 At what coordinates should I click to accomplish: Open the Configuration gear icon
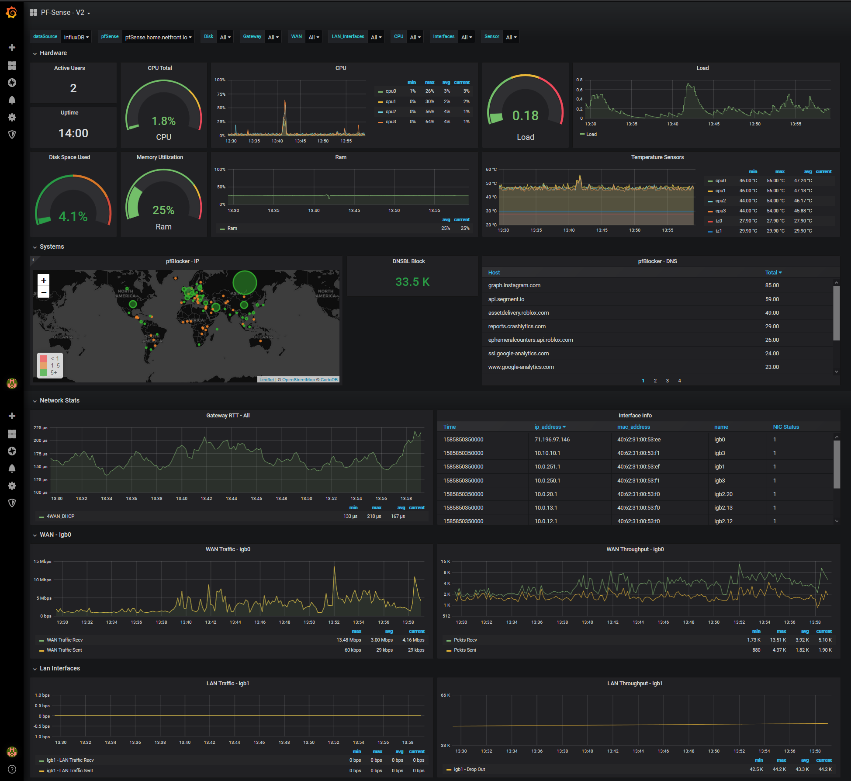[12, 117]
